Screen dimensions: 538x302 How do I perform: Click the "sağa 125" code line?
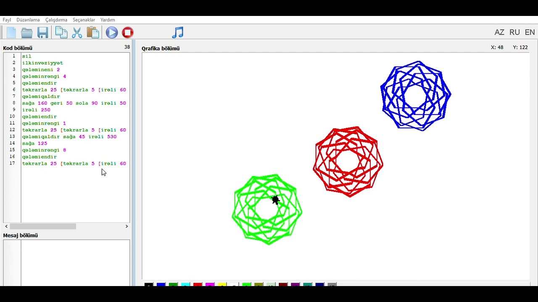pyautogui.click(x=34, y=143)
